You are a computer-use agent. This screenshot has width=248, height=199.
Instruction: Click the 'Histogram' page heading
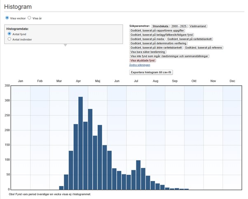point(19,7)
